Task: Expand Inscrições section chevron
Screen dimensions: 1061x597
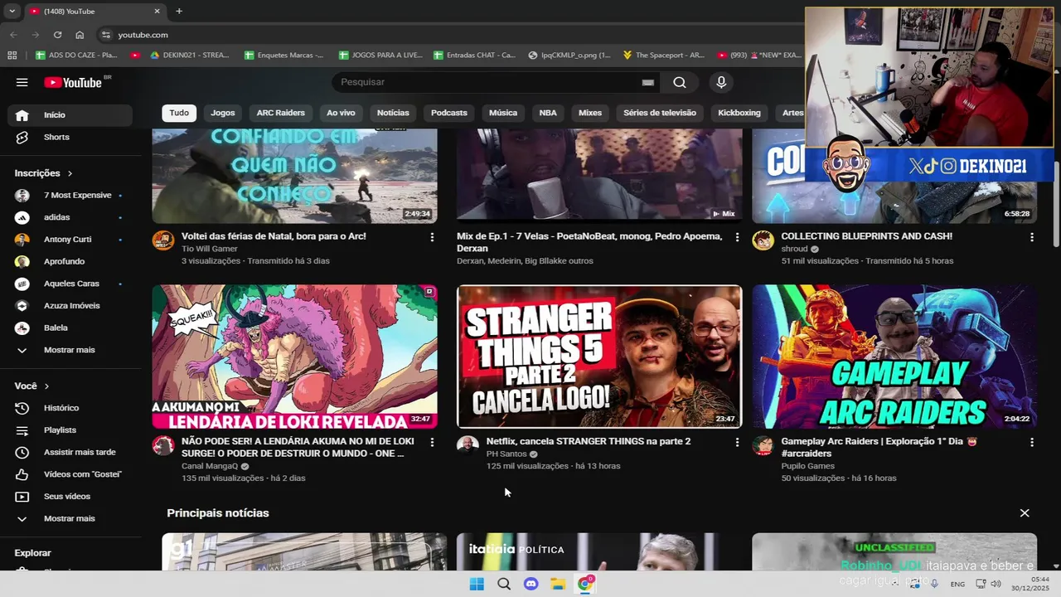Action: pos(70,173)
